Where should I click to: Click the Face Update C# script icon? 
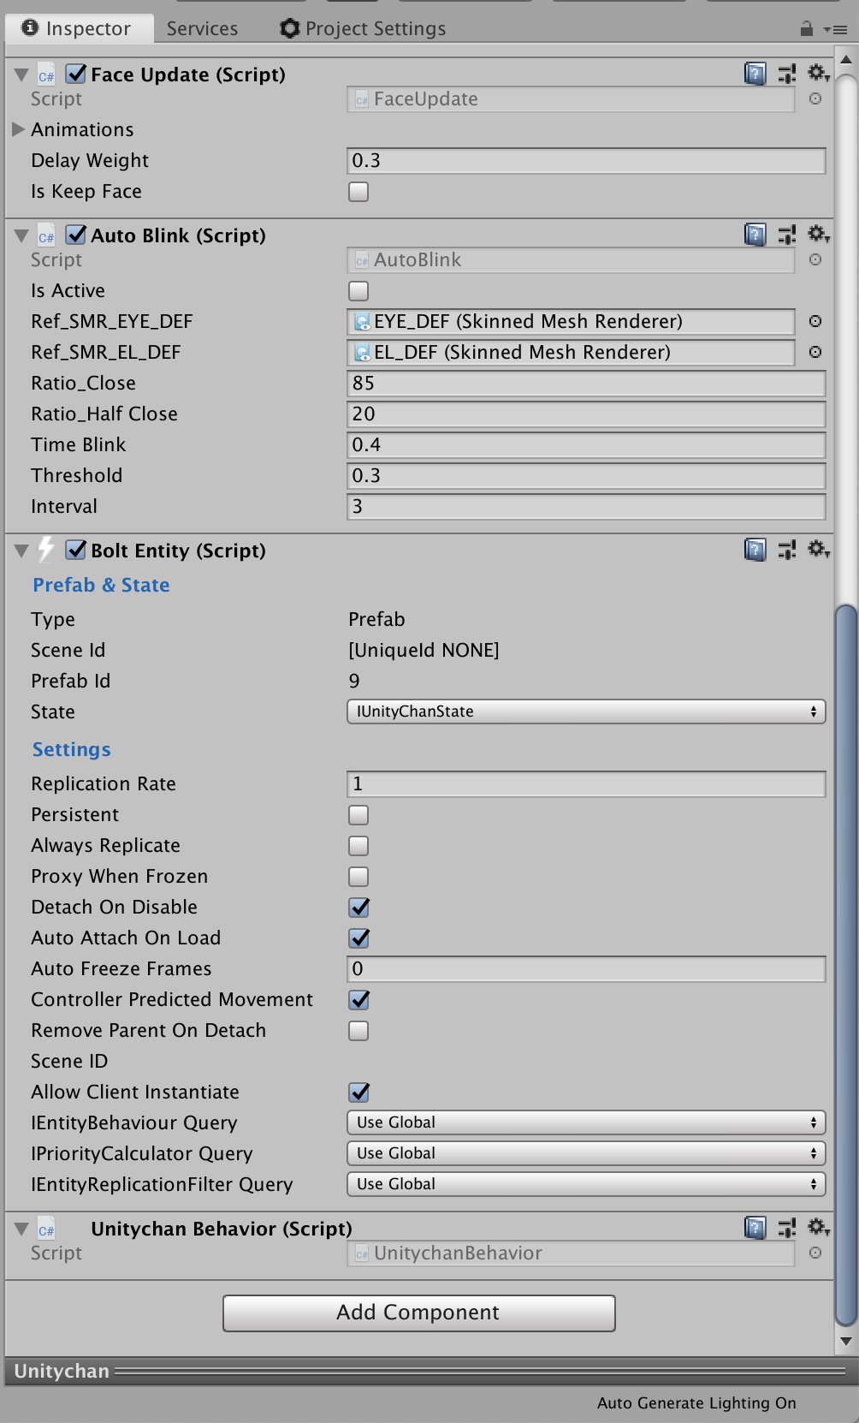point(46,75)
